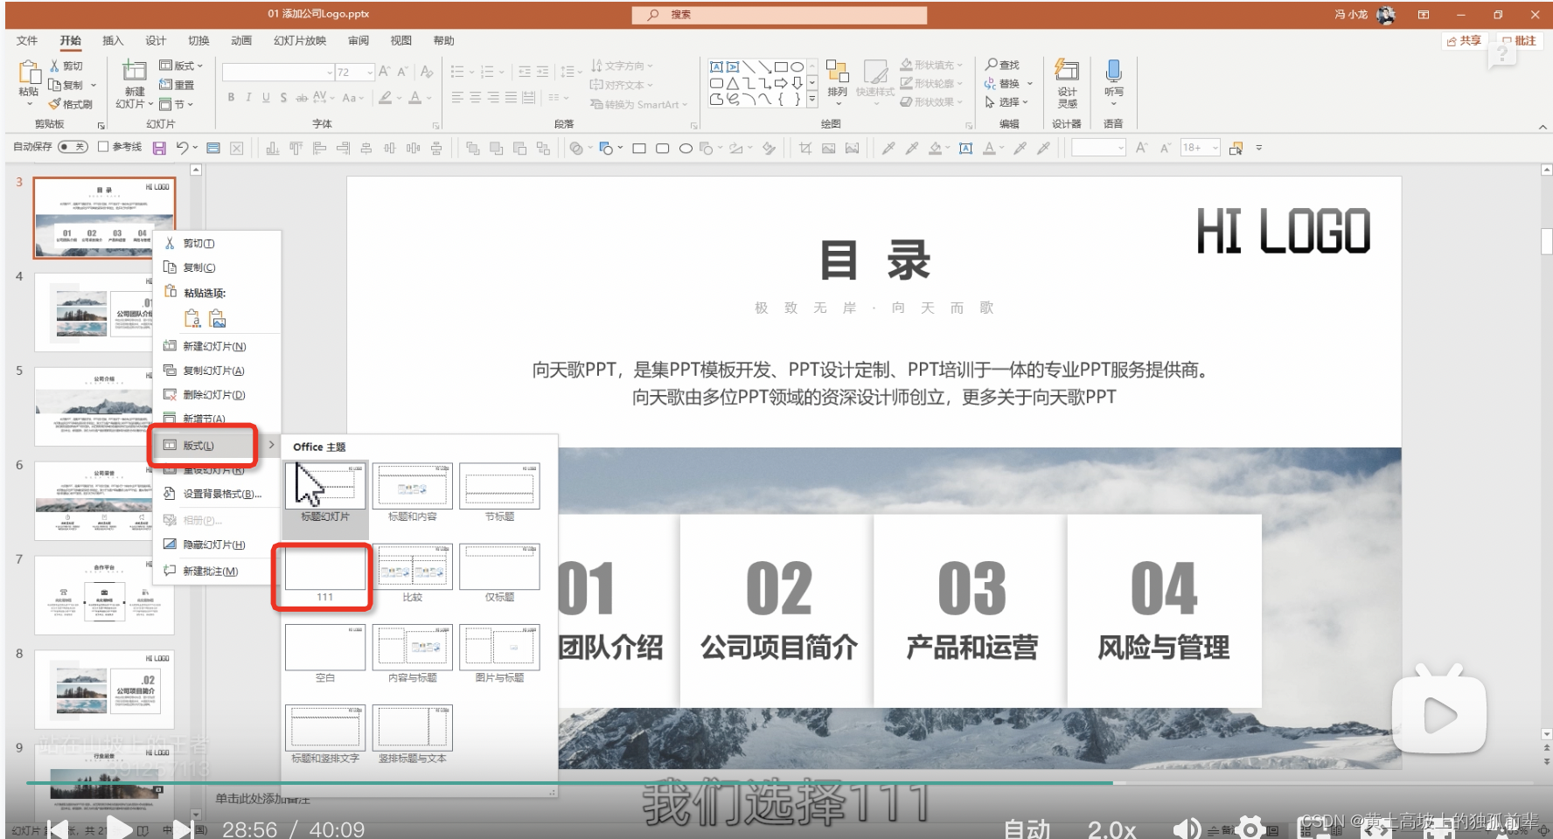
Task: Collapse the ribbon with the chevron
Action: point(1543,127)
